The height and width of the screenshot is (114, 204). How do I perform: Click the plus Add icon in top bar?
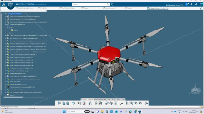(x=191, y=4)
